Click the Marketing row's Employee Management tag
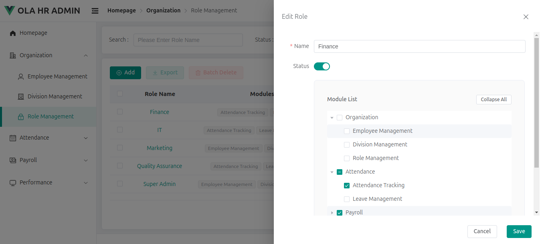Viewport: 544px width, 244px height. (233, 148)
